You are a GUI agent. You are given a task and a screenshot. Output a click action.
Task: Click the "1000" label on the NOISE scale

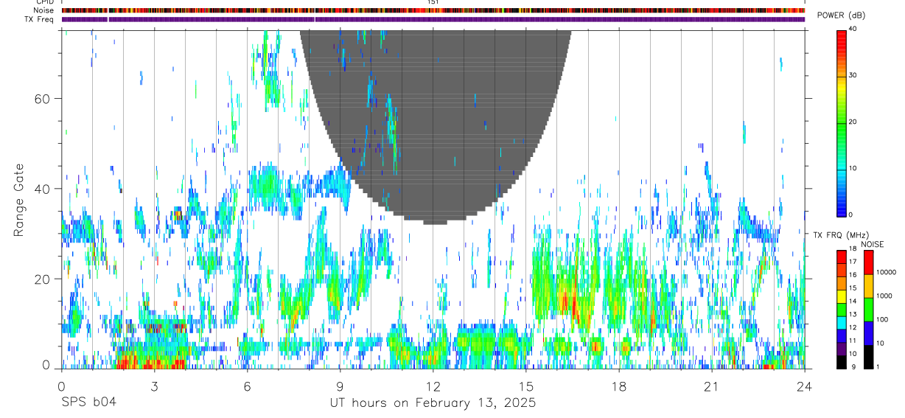point(884,296)
